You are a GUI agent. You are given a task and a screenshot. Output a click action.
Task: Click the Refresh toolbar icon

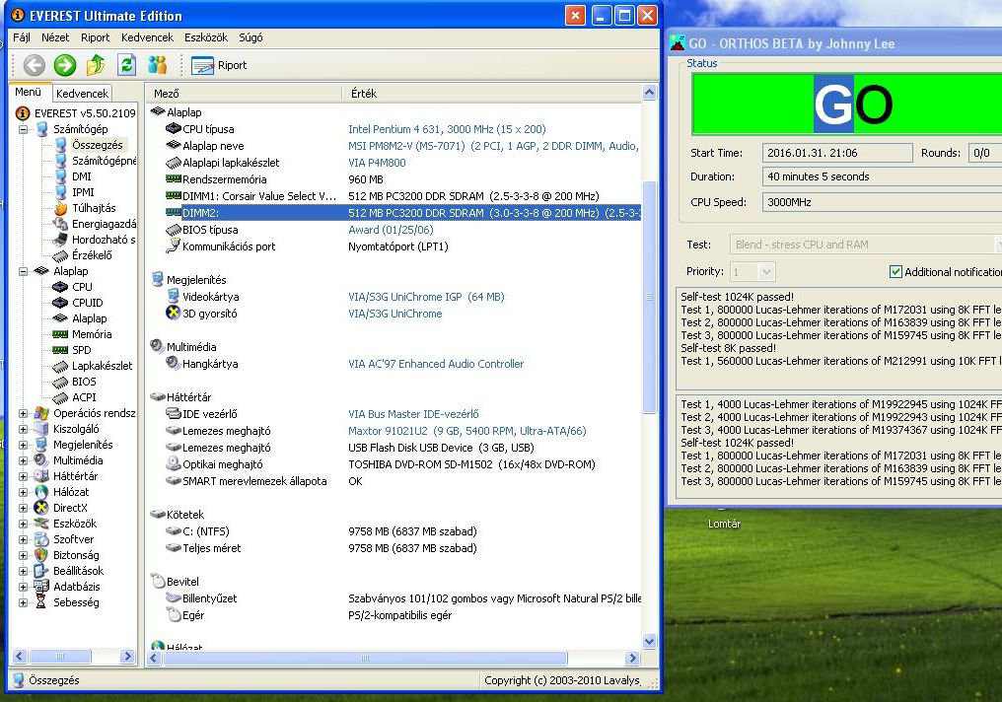click(126, 64)
